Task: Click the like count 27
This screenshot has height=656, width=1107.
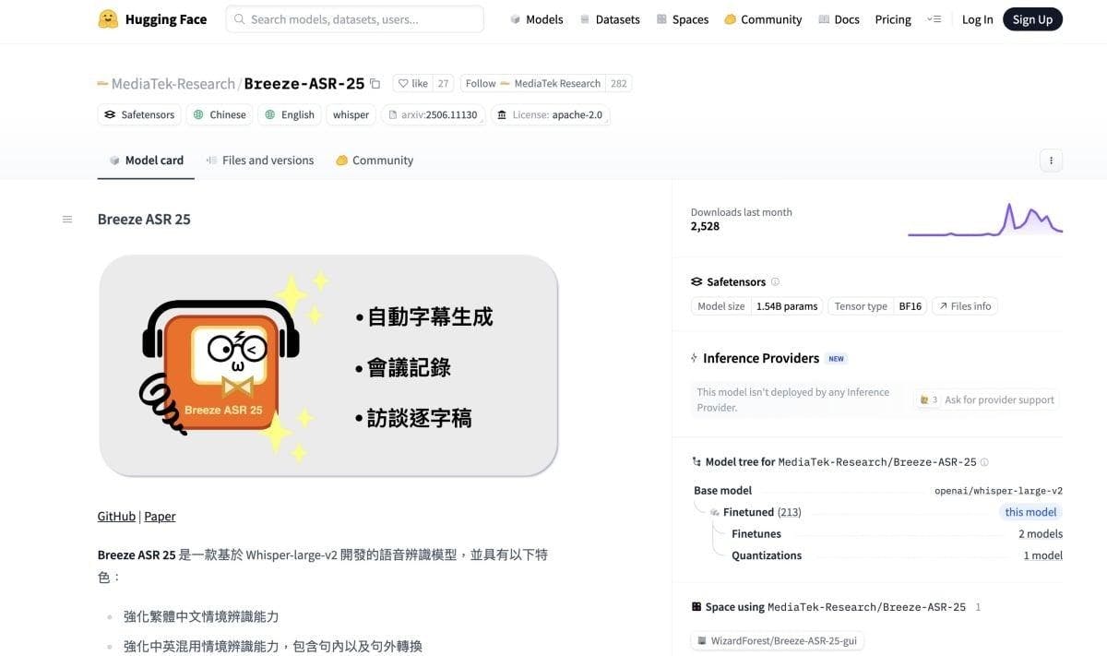Action: pyautogui.click(x=443, y=83)
